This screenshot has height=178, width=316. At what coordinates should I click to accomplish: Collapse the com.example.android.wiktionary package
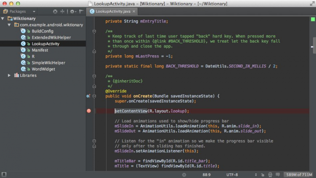pos(10,25)
